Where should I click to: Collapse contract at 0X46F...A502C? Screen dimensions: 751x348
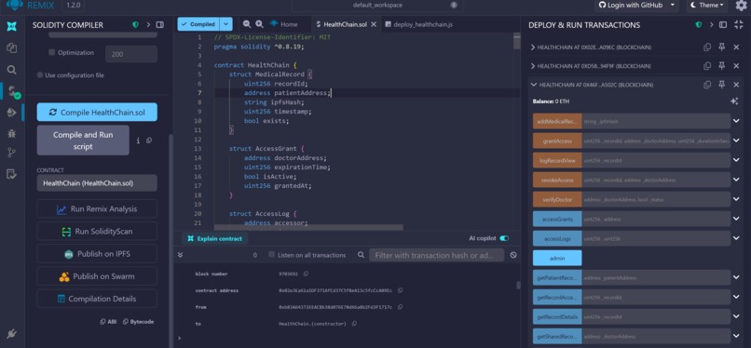tap(533, 85)
